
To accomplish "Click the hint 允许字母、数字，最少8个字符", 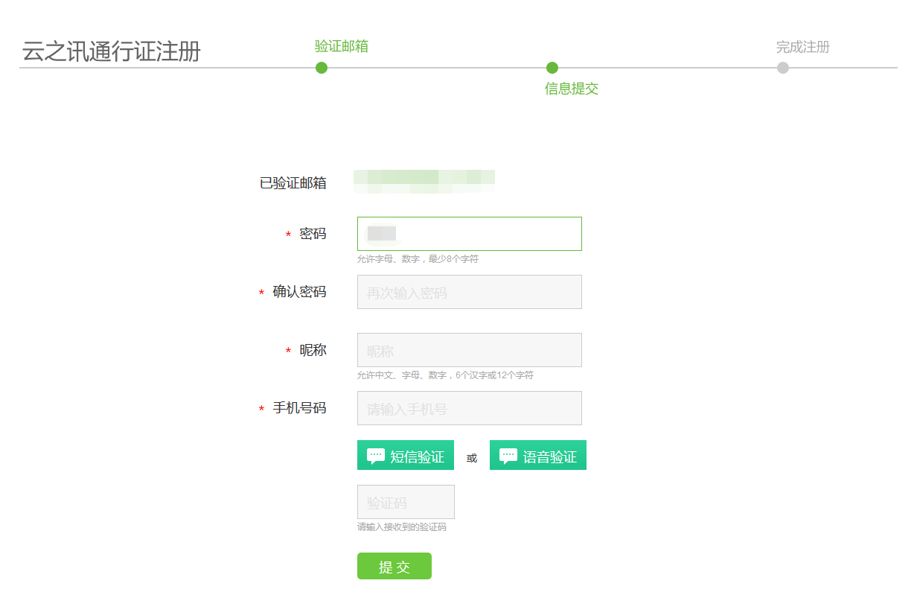I will click(418, 259).
